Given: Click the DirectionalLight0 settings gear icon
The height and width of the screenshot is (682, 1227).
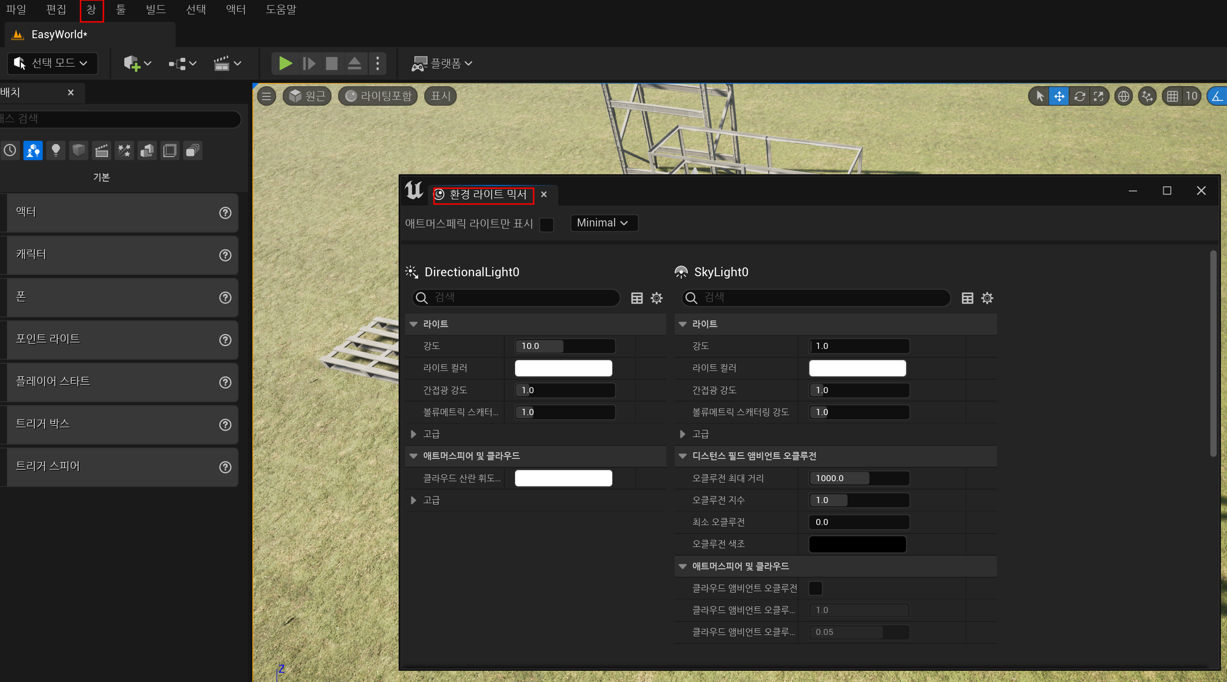Looking at the screenshot, I should tap(657, 298).
